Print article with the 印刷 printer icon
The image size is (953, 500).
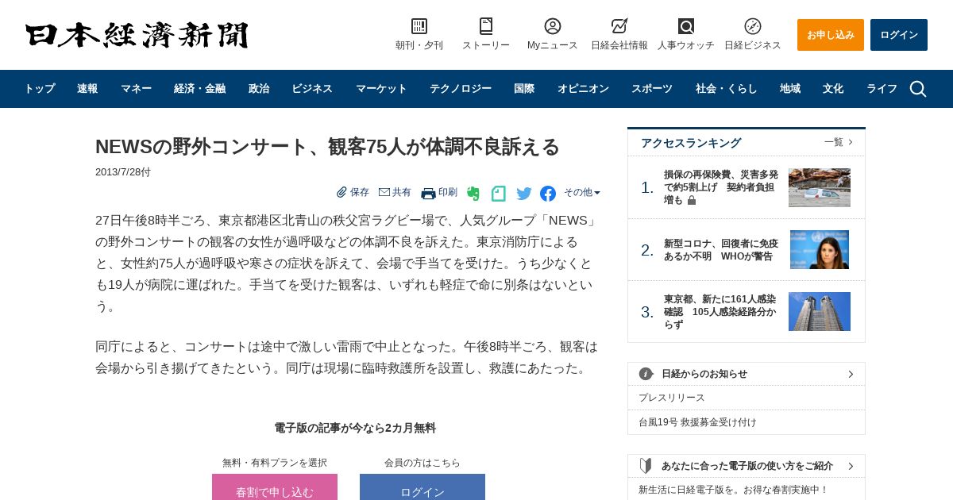[429, 193]
